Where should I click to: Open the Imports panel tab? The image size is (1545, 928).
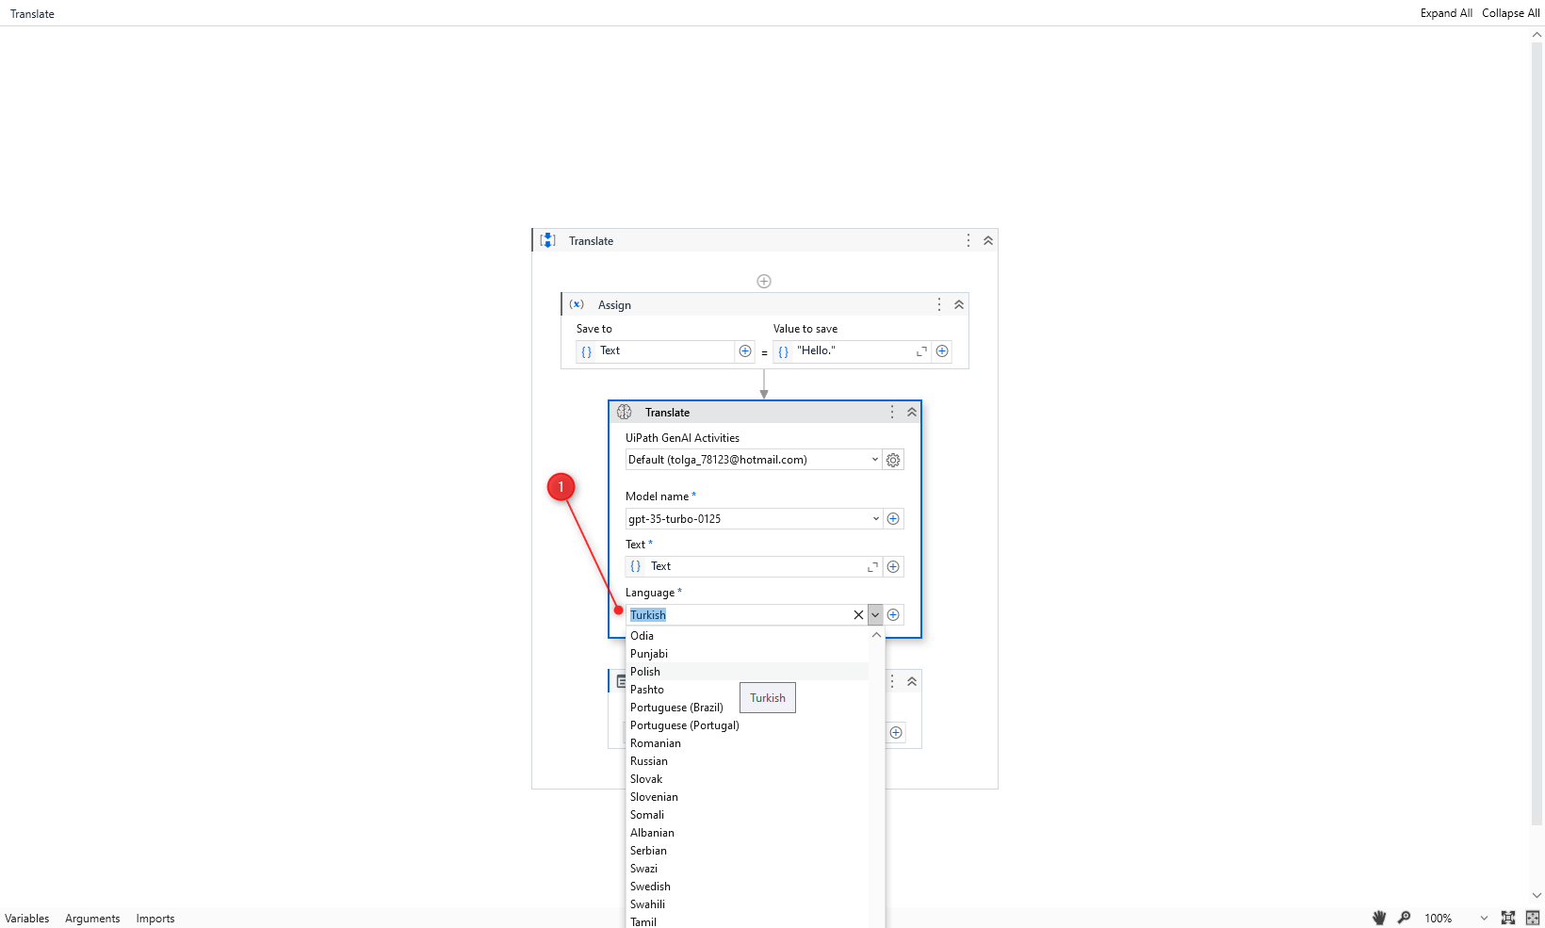(x=155, y=919)
